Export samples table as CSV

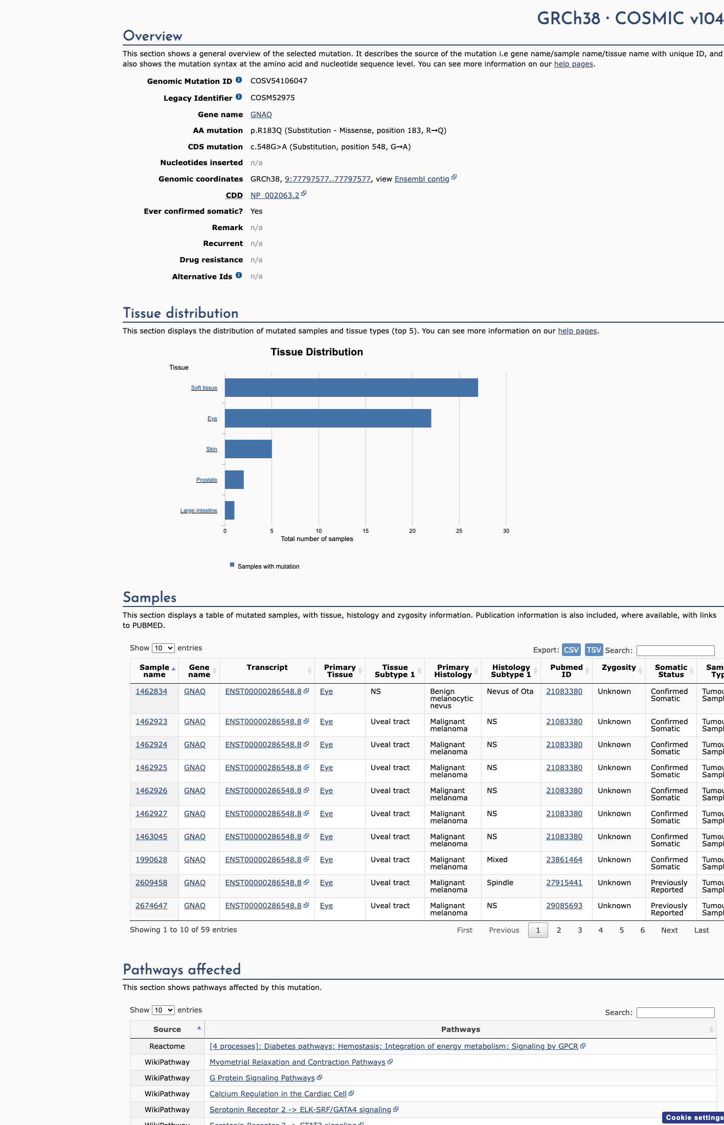tap(571, 649)
